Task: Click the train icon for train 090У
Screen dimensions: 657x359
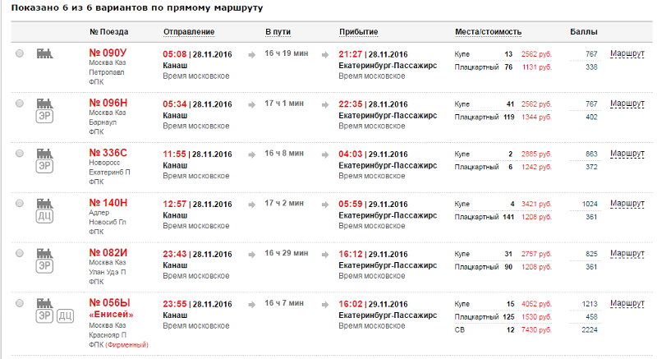Action: [44, 53]
